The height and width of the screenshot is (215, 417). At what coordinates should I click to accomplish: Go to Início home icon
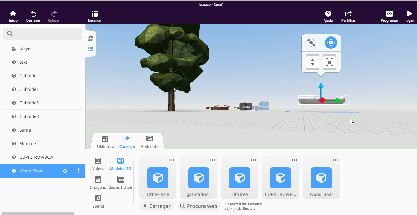tap(13, 16)
